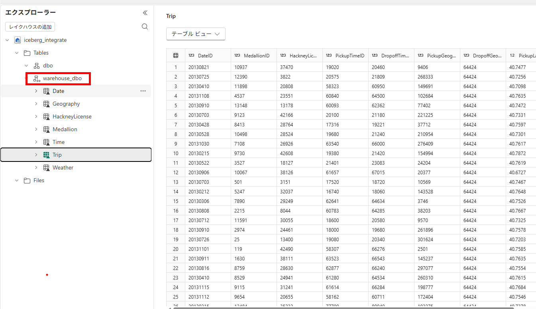Click the Tables folder icon
Image resolution: width=536 pixels, height=309 pixels.
27,53
